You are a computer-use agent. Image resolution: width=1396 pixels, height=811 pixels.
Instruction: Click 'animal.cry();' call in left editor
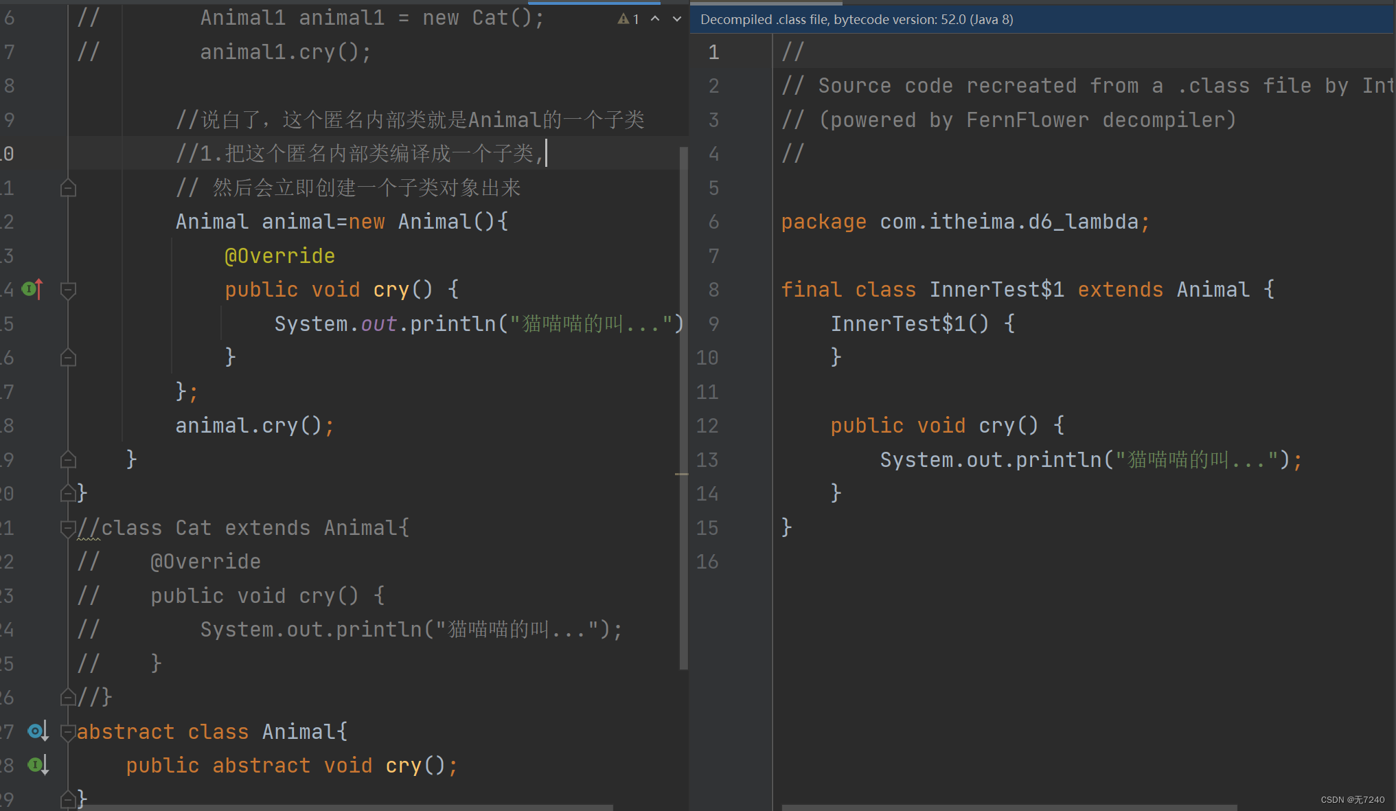pyautogui.click(x=254, y=426)
